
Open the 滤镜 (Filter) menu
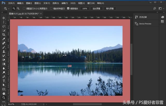click(x=65, y=3)
